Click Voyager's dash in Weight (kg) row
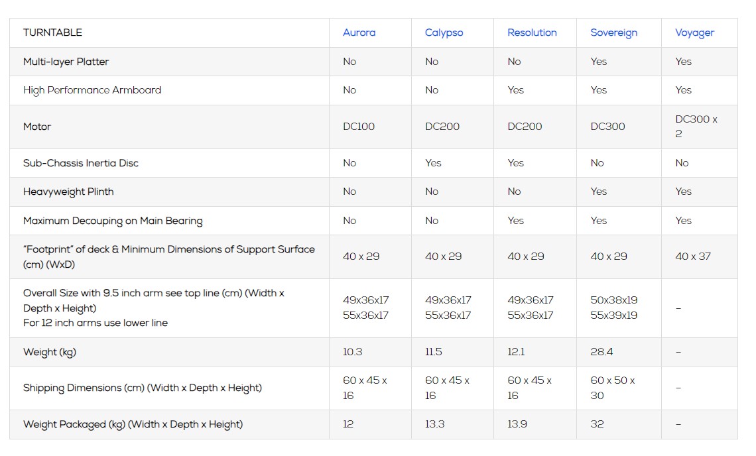The image size is (756, 456). coord(678,352)
